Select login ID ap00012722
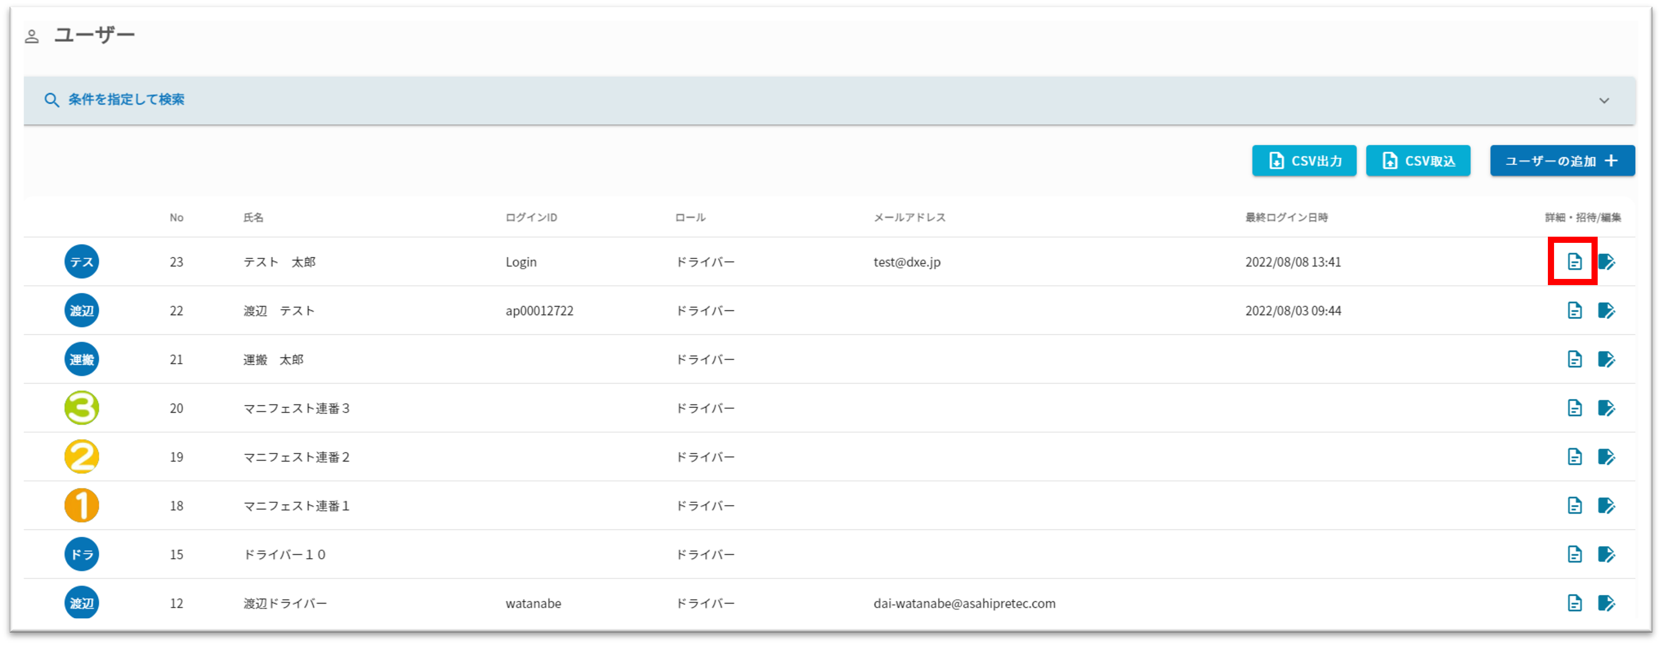The image size is (1662, 645). pyautogui.click(x=539, y=311)
